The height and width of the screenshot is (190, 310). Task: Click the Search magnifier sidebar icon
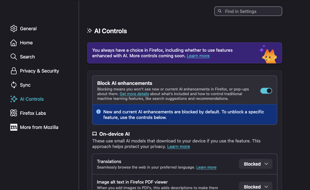14,57
